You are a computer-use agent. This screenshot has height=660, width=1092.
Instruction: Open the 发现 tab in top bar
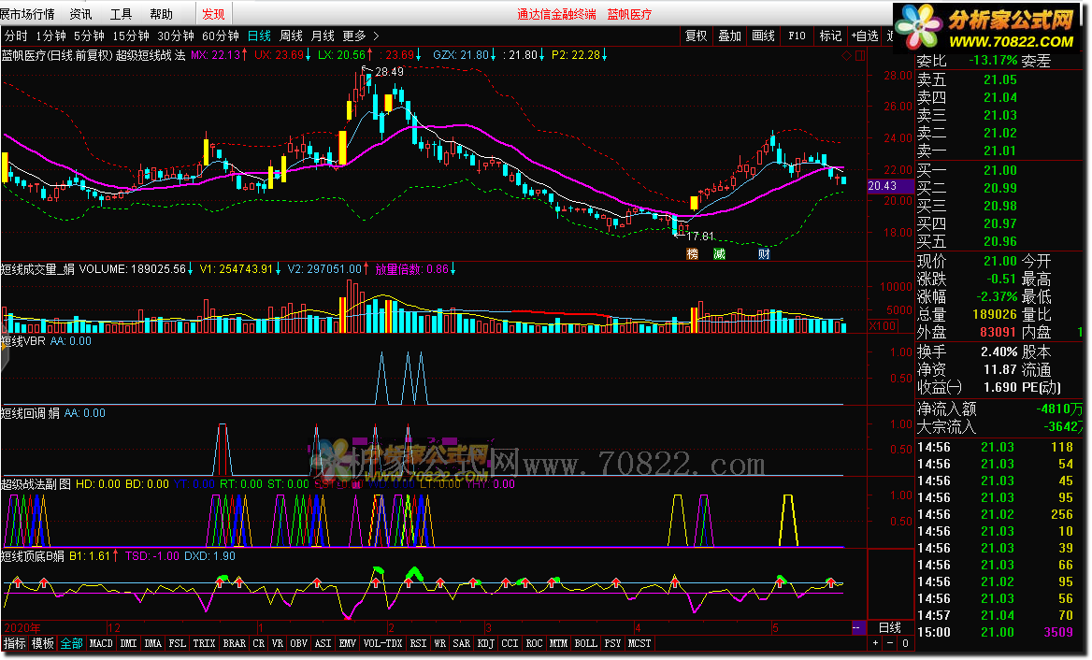tap(213, 14)
